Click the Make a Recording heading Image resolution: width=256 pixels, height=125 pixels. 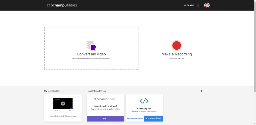(x=176, y=54)
